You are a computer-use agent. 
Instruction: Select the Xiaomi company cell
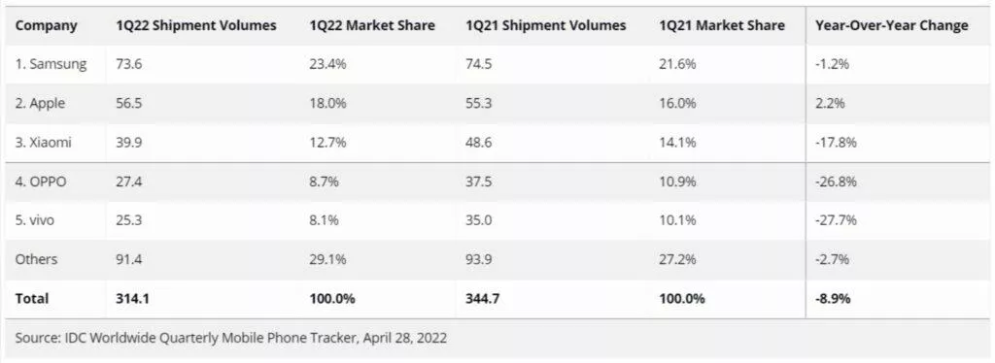[x=43, y=143]
